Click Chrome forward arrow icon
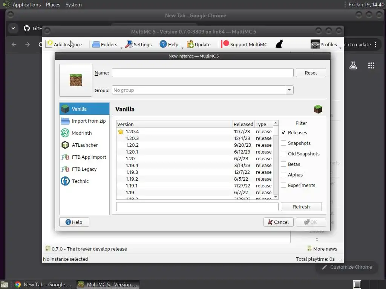Screen dimensions: 386x289 coord(28,44)
